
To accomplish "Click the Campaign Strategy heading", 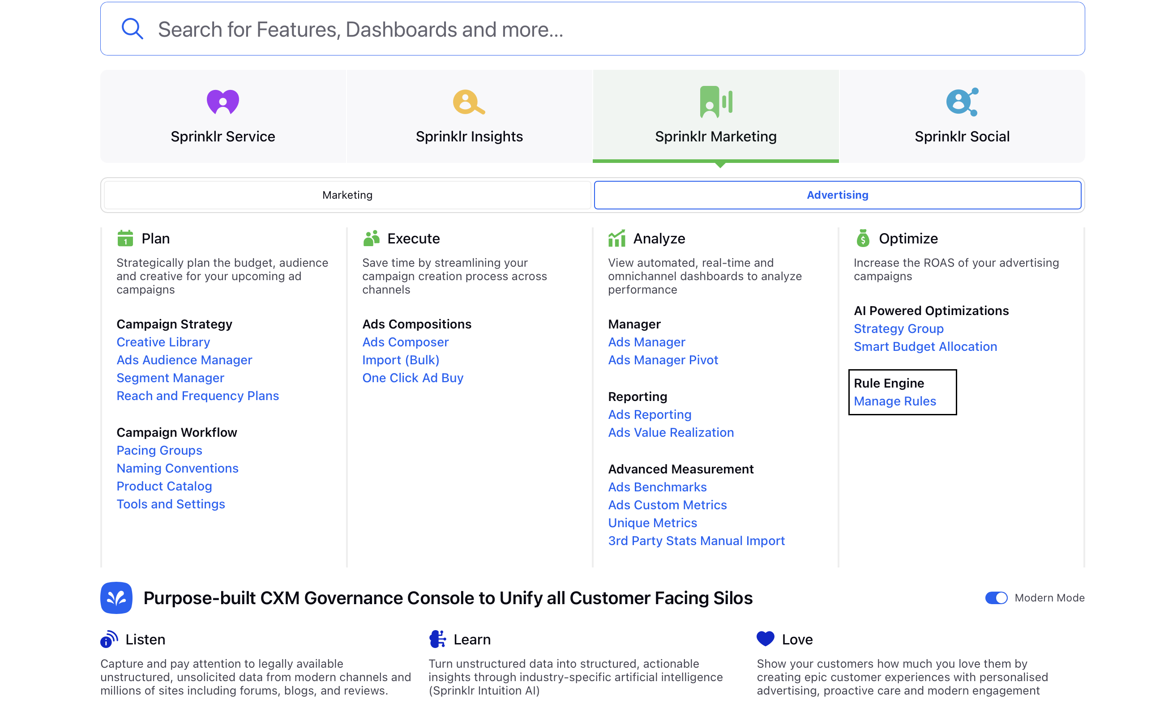I will point(174,324).
